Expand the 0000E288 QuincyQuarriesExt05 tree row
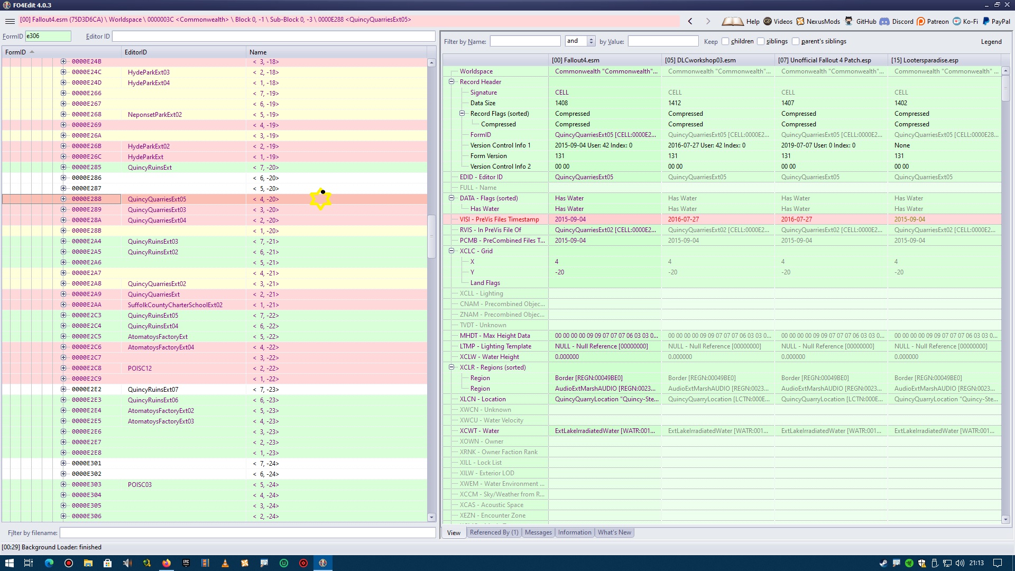This screenshot has height=571, width=1015. (63, 199)
